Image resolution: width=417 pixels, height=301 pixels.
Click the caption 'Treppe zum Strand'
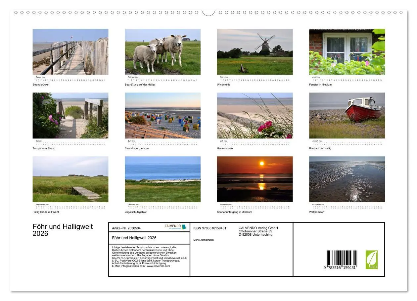click(x=44, y=148)
